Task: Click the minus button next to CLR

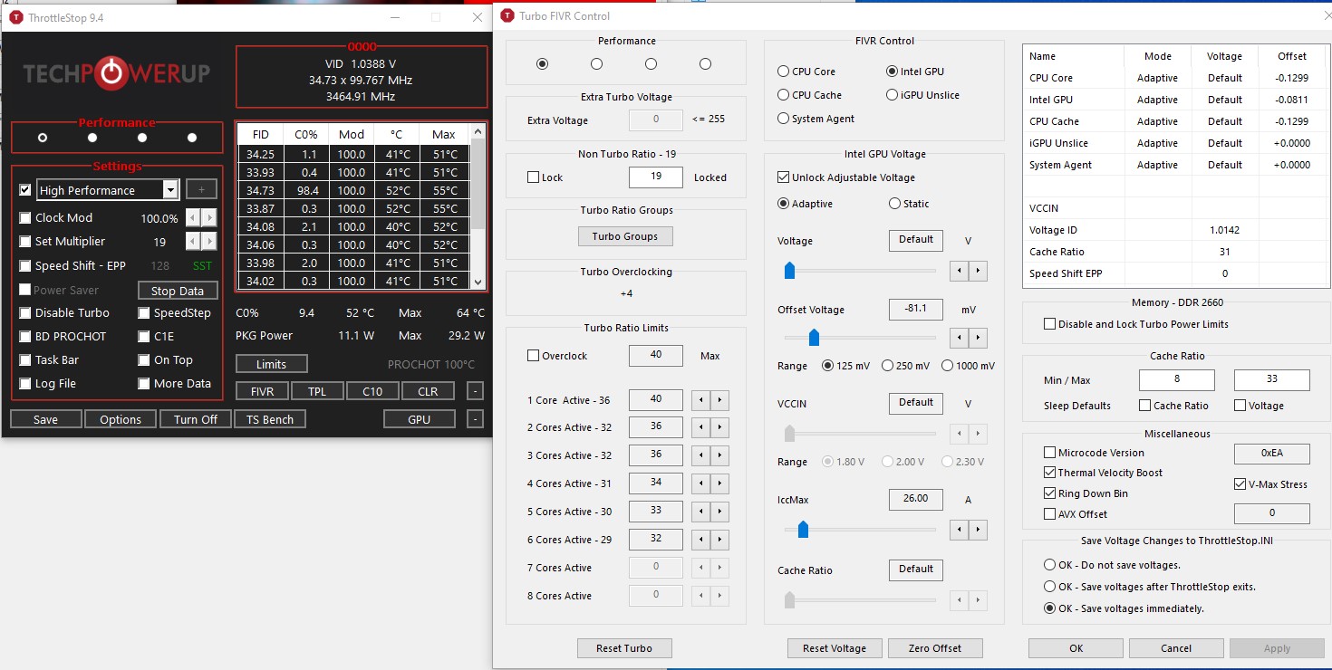Action: point(475,391)
